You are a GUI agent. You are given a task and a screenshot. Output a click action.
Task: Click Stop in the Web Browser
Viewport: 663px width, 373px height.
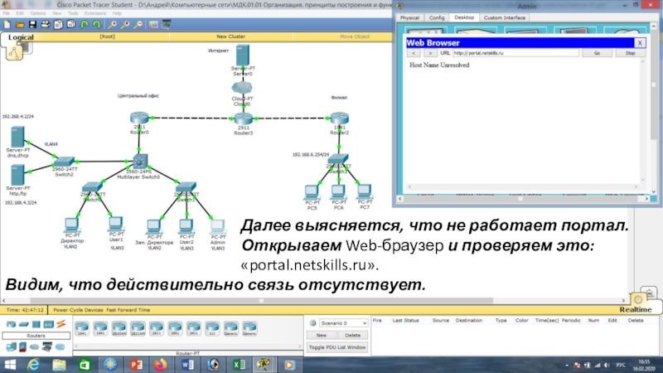[630, 53]
